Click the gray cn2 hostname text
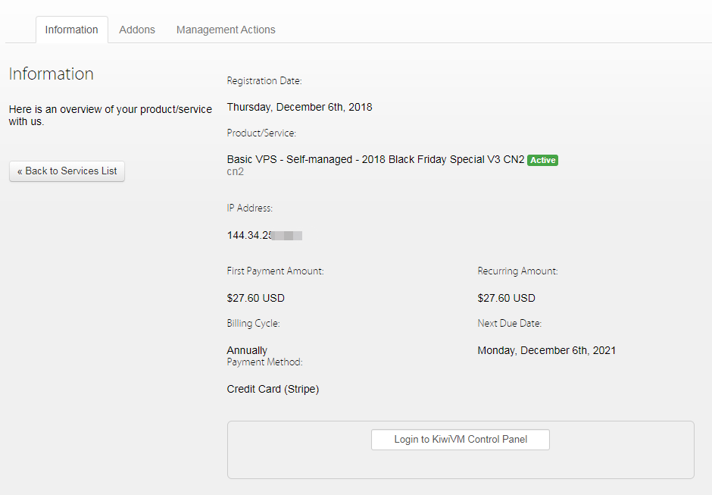The width and height of the screenshot is (712, 495). (236, 172)
